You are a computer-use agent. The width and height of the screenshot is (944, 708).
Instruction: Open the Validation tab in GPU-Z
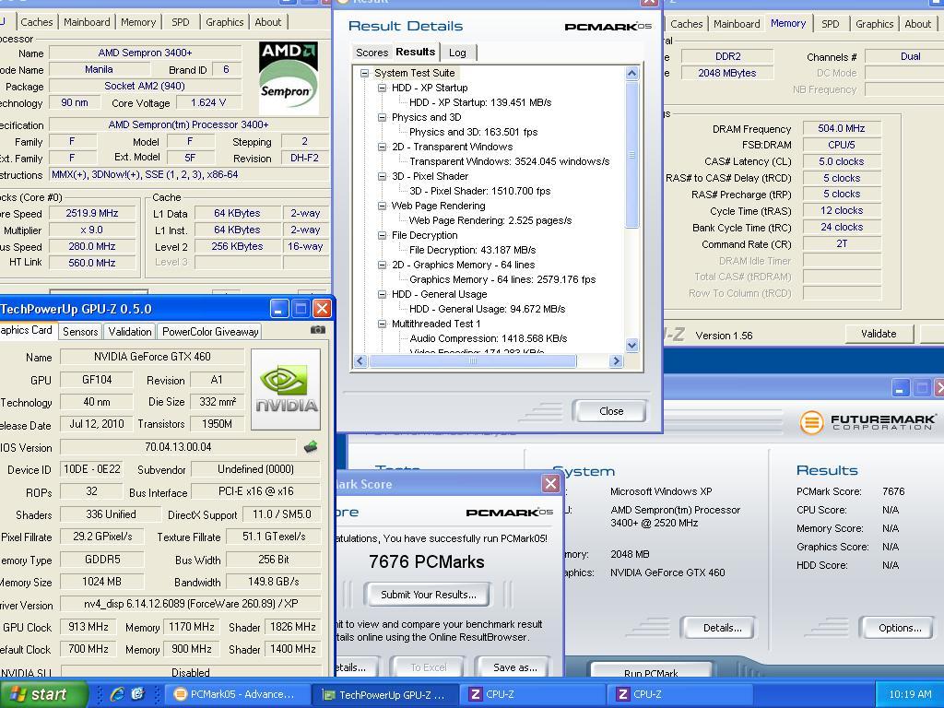[x=129, y=331]
